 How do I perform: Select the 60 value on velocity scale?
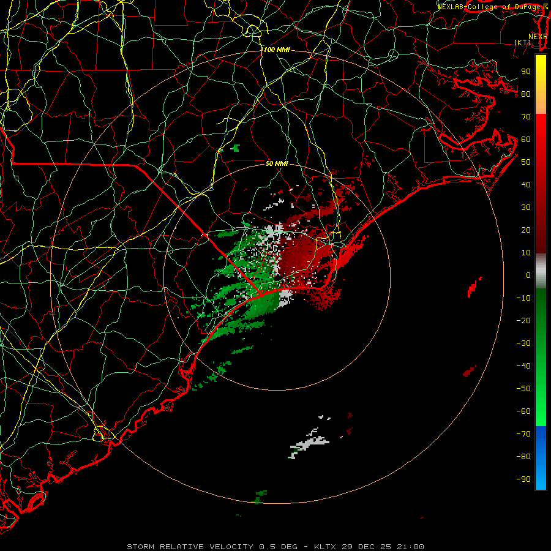pyautogui.click(x=526, y=140)
